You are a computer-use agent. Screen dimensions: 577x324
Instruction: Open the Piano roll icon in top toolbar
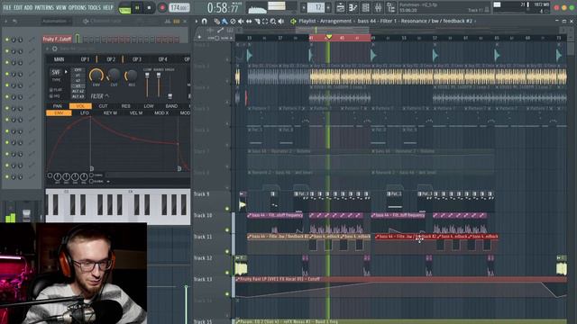tap(353, 7)
